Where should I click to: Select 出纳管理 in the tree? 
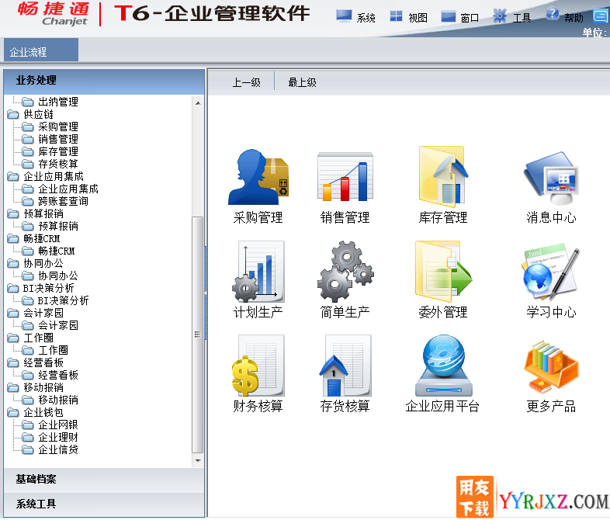[58, 102]
